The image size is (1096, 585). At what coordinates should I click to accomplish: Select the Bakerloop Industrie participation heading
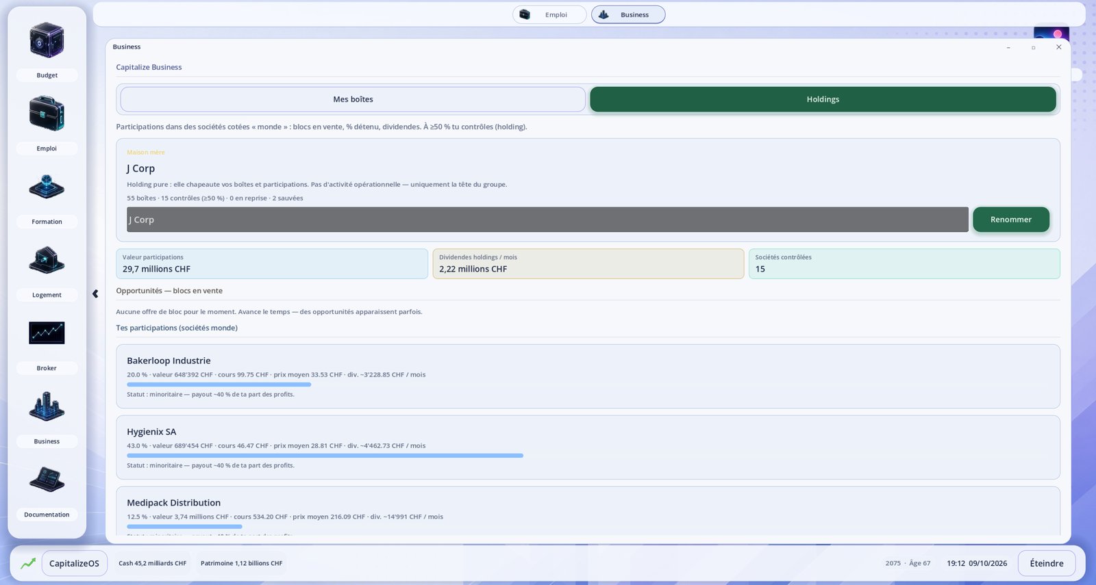click(x=169, y=361)
